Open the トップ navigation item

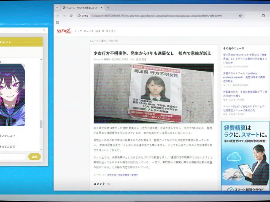point(78,31)
